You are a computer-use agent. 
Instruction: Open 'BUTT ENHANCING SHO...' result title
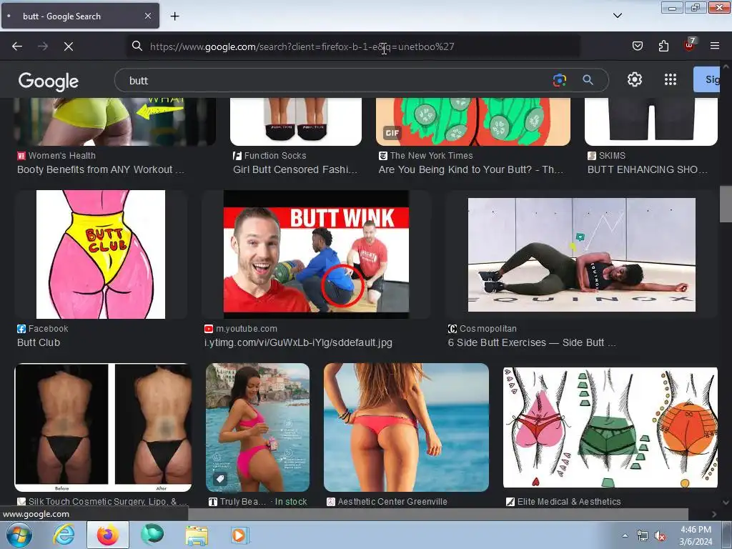pyautogui.click(x=648, y=169)
